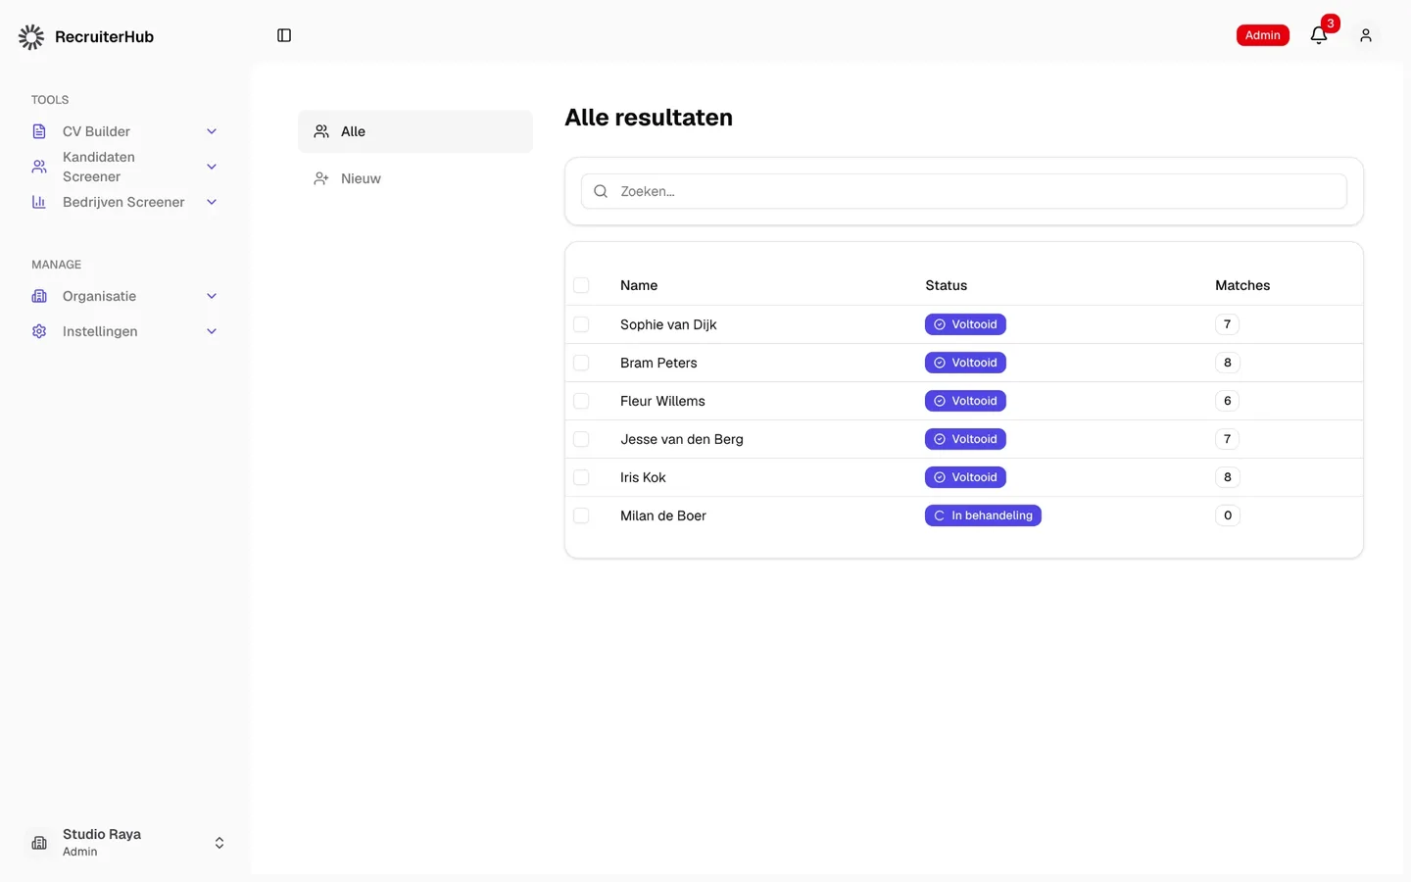The width and height of the screenshot is (1411, 882).
Task: Click the Zoeken search field
Action: (964, 191)
